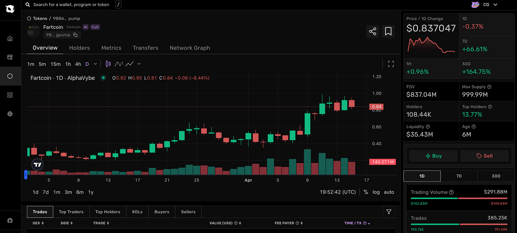The height and width of the screenshot is (233, 517).
Task: Sort by DEX column
Action: pos(38,223)
